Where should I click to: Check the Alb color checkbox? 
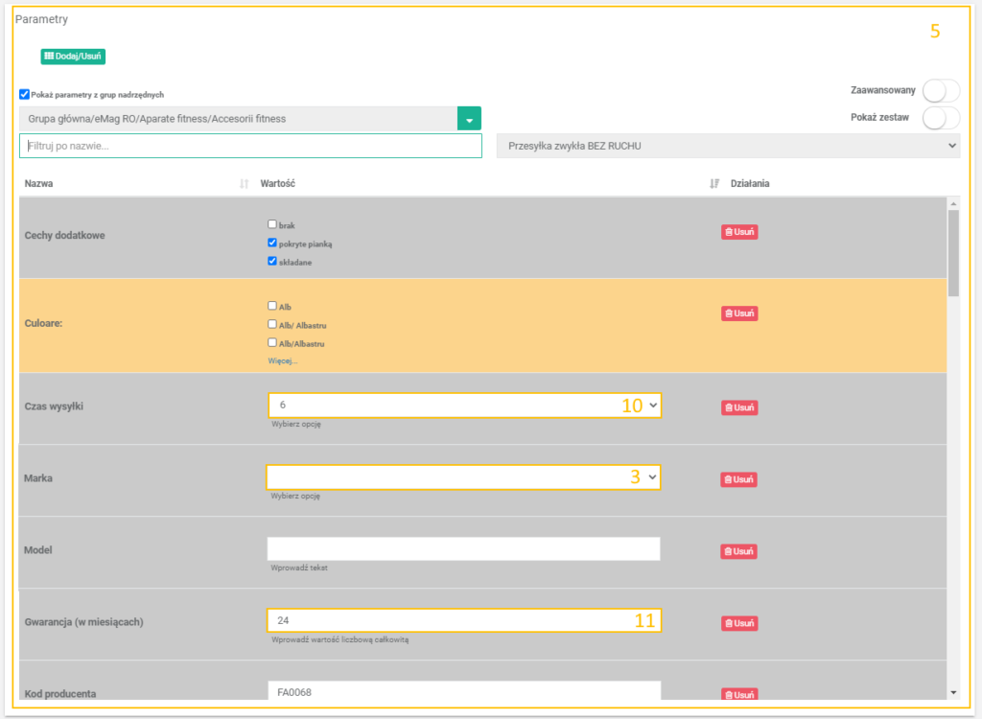pyautogui.click(x=272, y=306)
